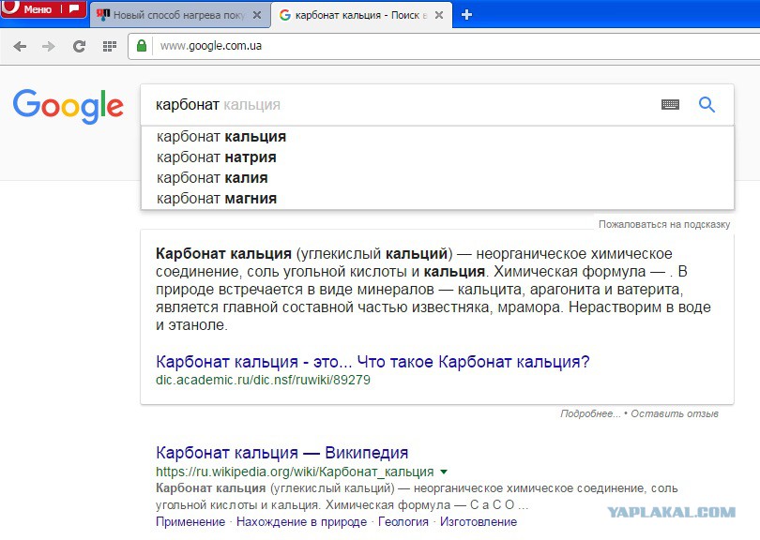Click the chat flag icon in Opera menu
Image resolution: width=760 pixels, height=540 pixels.
(74, 8)
